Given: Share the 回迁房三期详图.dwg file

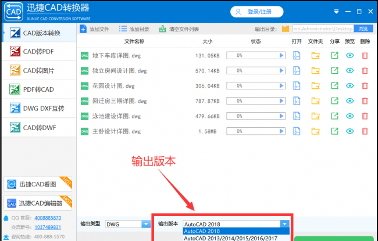Looking at the screenshot, I should point(334,101).
